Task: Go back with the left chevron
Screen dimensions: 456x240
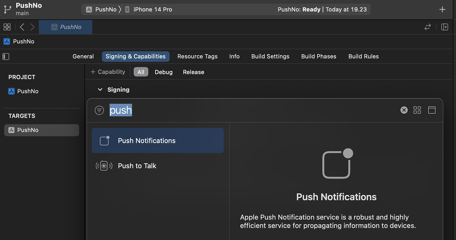Action: coord(22,27)
